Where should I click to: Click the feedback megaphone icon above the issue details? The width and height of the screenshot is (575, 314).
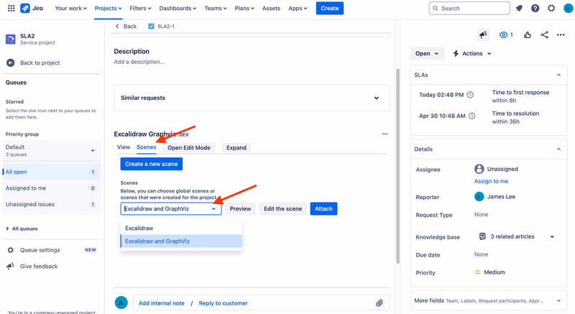coord(483,34)
